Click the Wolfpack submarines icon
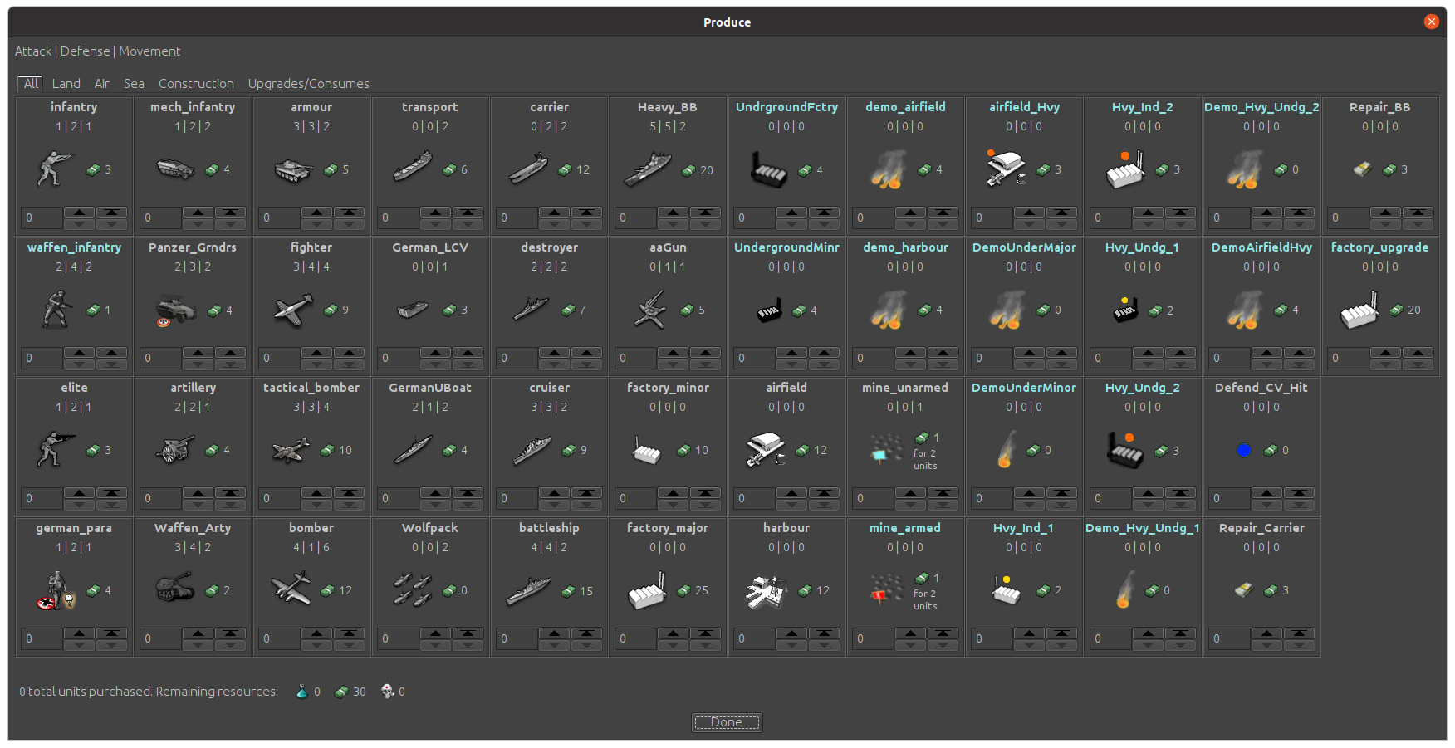 tap(413, 590)
